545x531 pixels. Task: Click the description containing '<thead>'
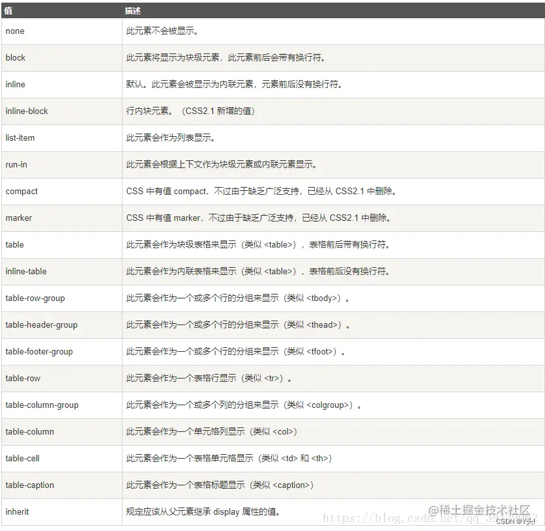coord(238,325)
